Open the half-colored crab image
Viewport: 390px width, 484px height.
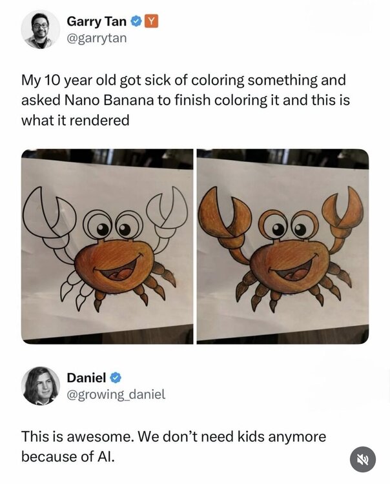(x=107, y=246)
